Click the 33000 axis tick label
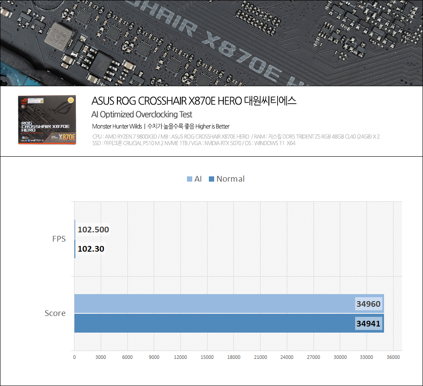This screenshot has width=423, height=386. tap(367, 357)
